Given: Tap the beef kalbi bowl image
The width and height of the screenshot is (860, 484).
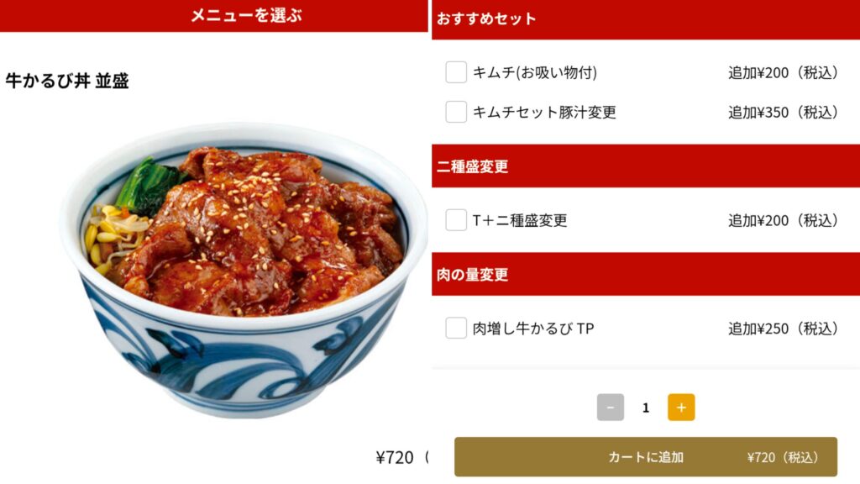Looking at the screenshot, I should coord(244,269).
